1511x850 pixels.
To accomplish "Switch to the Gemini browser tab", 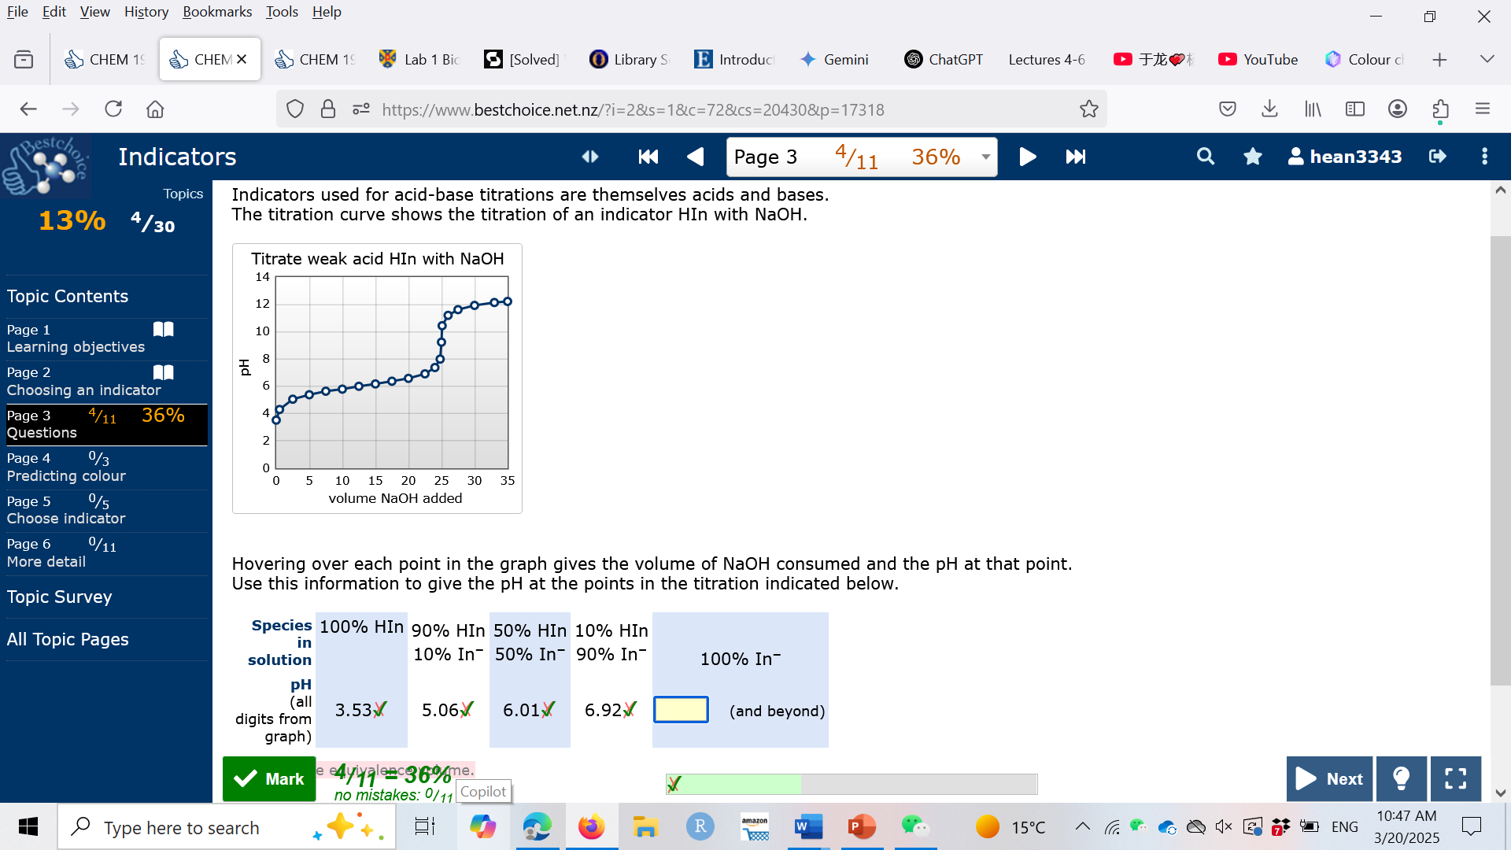I will coord(834,59).
